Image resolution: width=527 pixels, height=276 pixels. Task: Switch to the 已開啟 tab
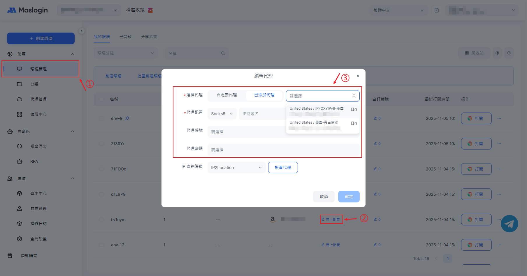tap(125, 37)
